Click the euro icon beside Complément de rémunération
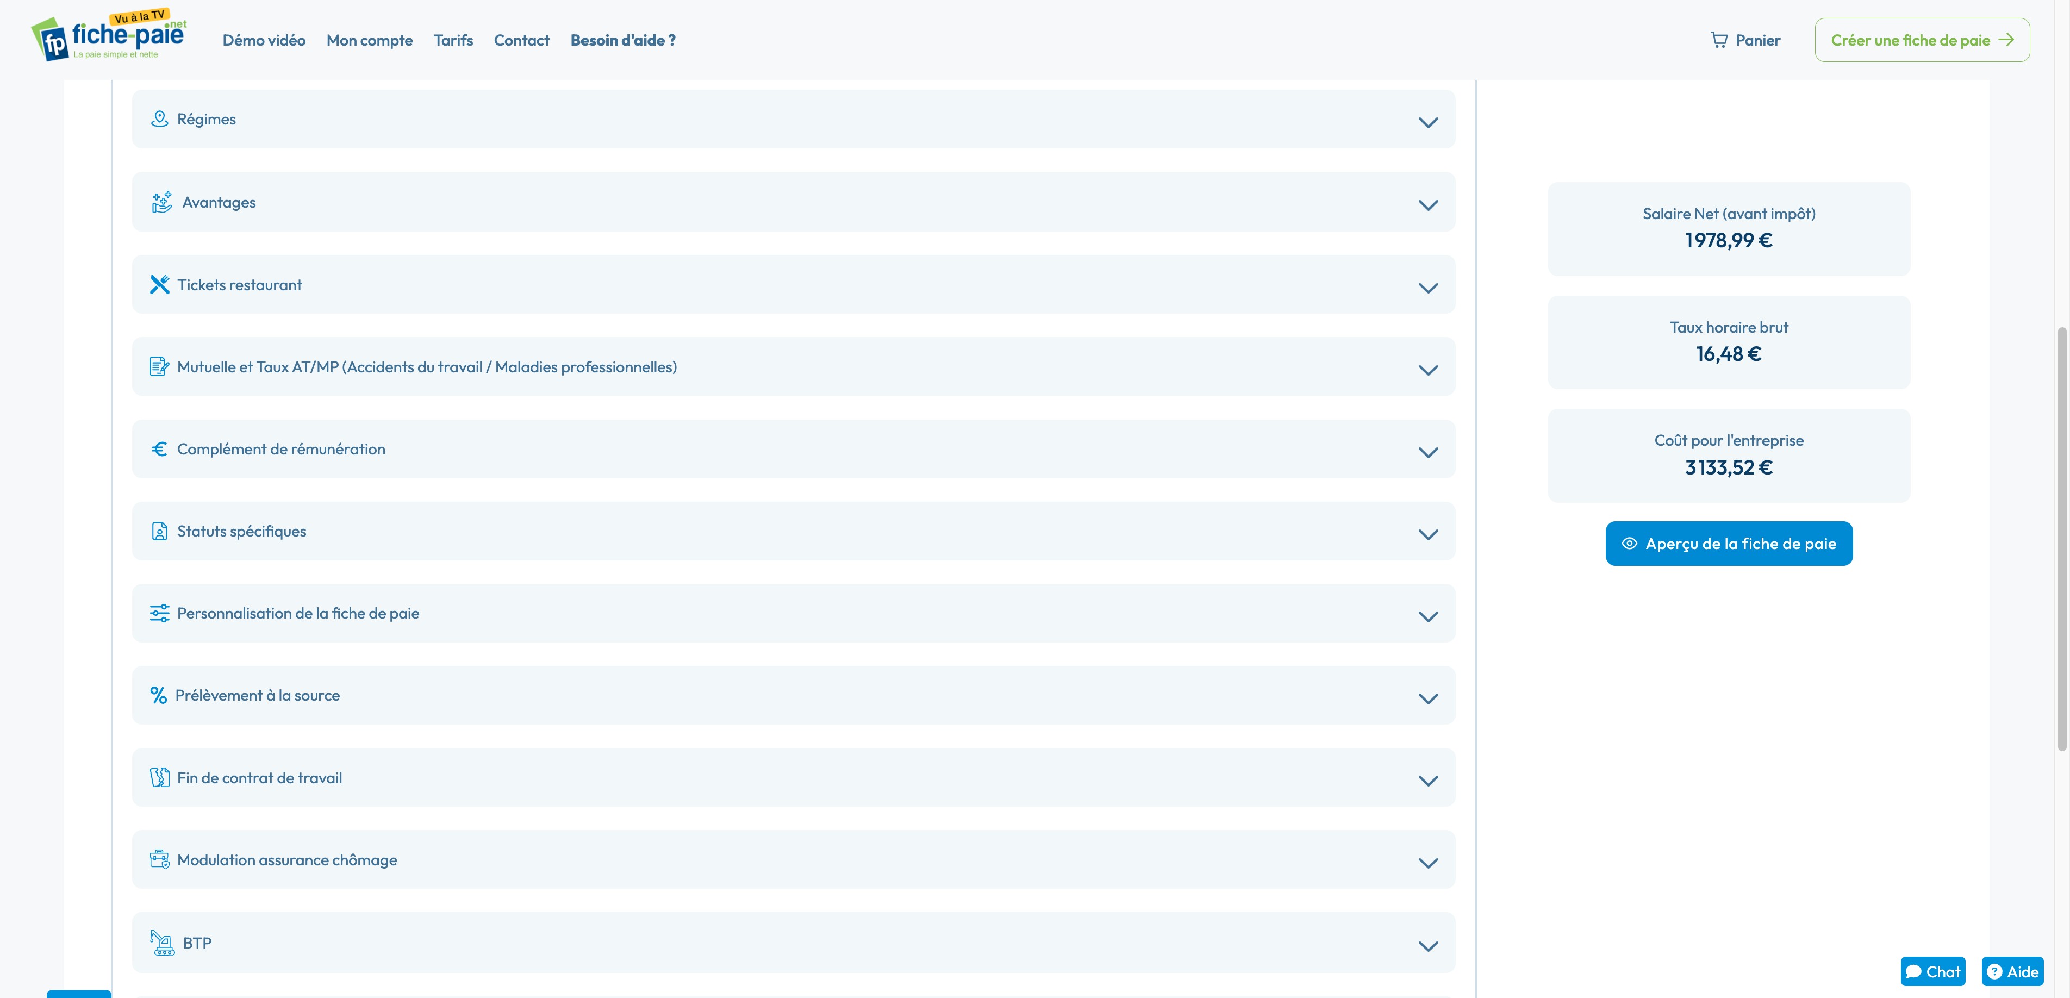 click(x=159, y=449)
